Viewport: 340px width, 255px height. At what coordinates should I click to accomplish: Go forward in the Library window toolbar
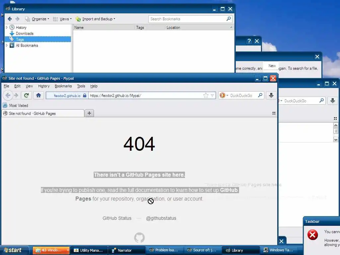point(18,19)
